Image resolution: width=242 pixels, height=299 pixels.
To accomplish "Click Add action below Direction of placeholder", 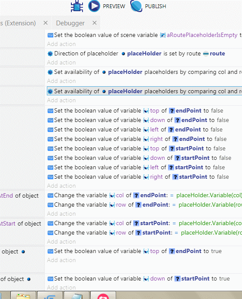I will 61,63.
